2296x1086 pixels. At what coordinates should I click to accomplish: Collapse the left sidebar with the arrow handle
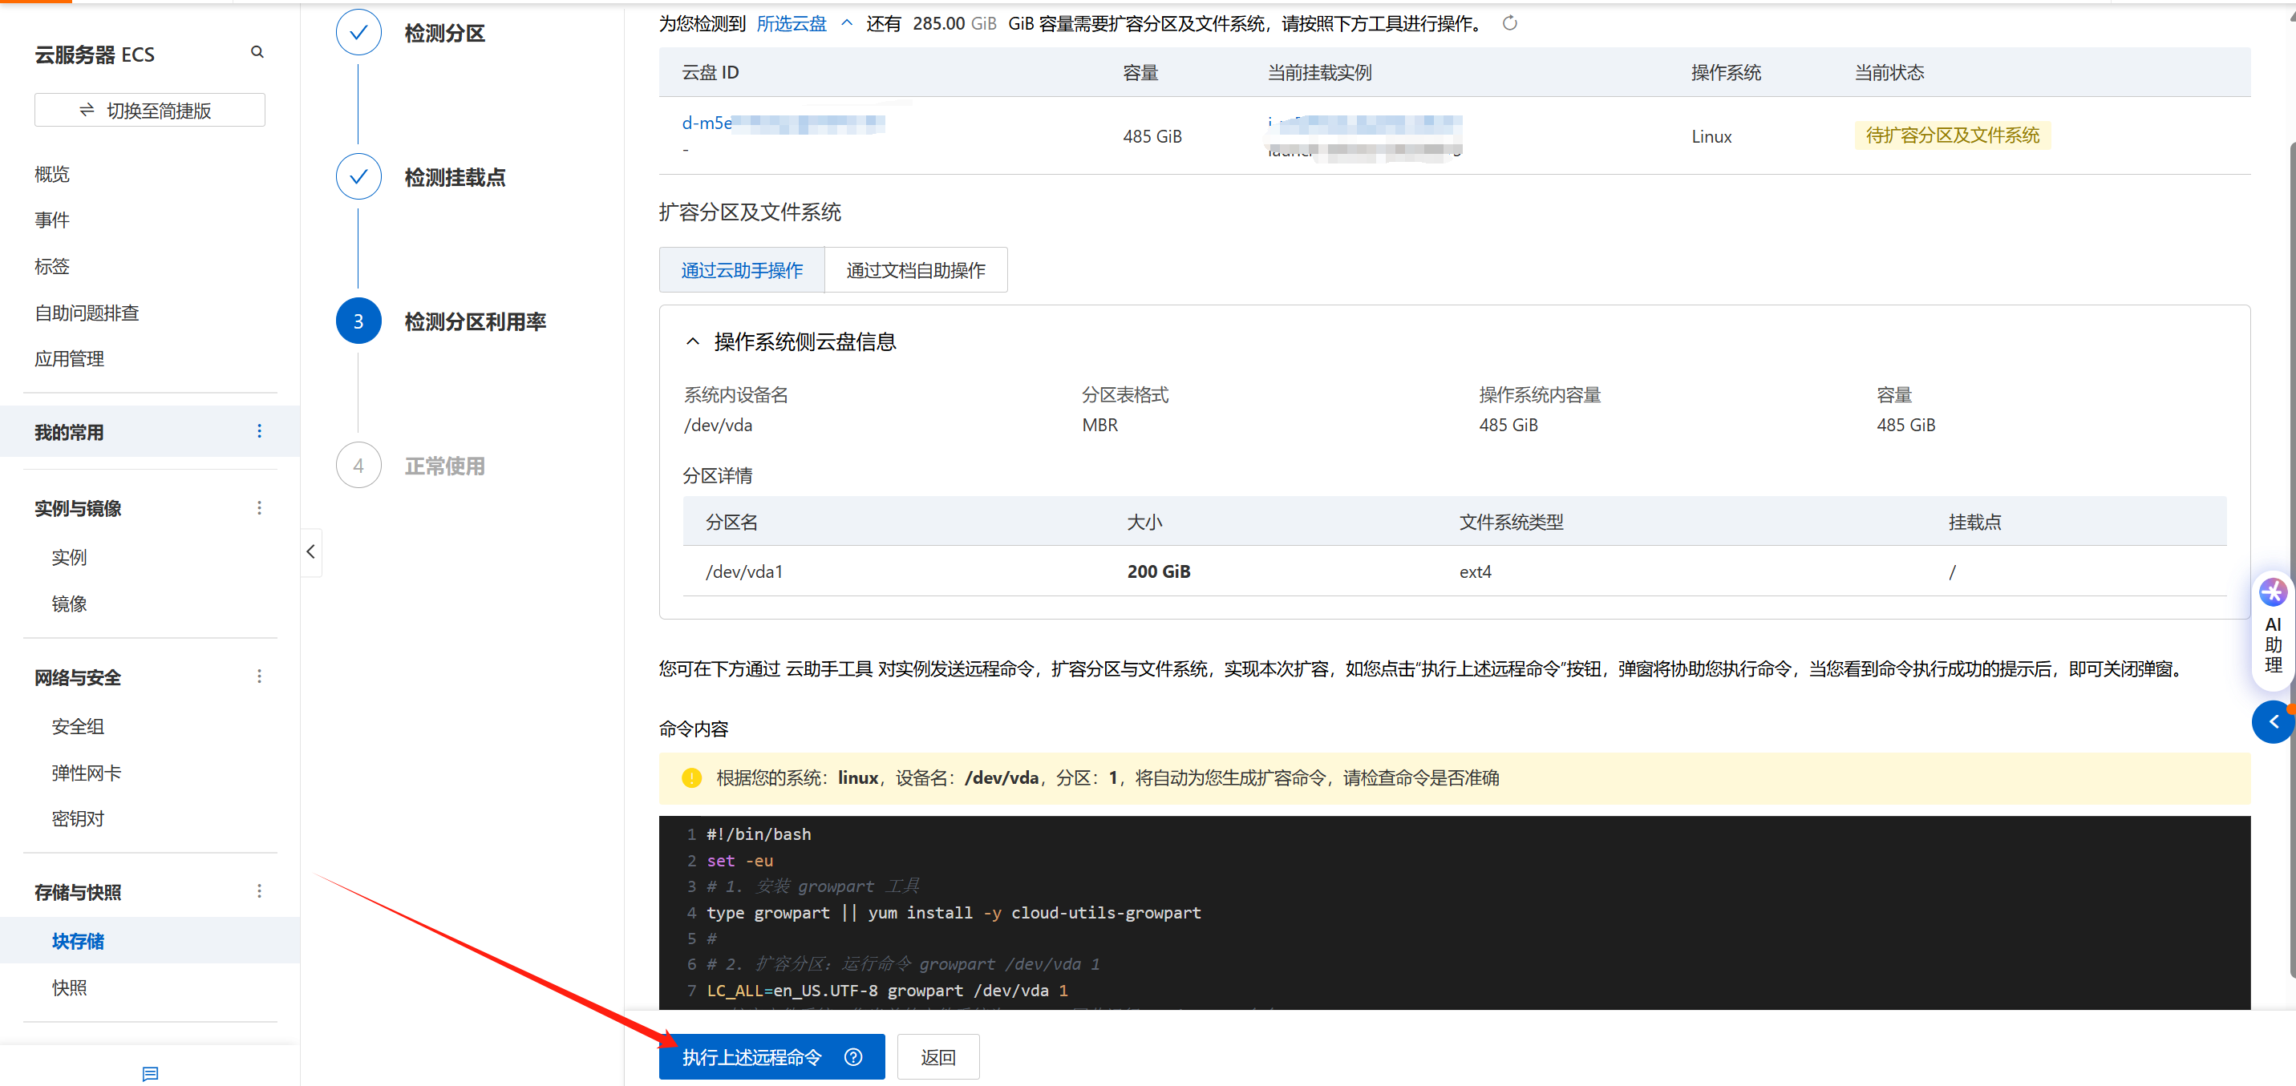(310, 551)
